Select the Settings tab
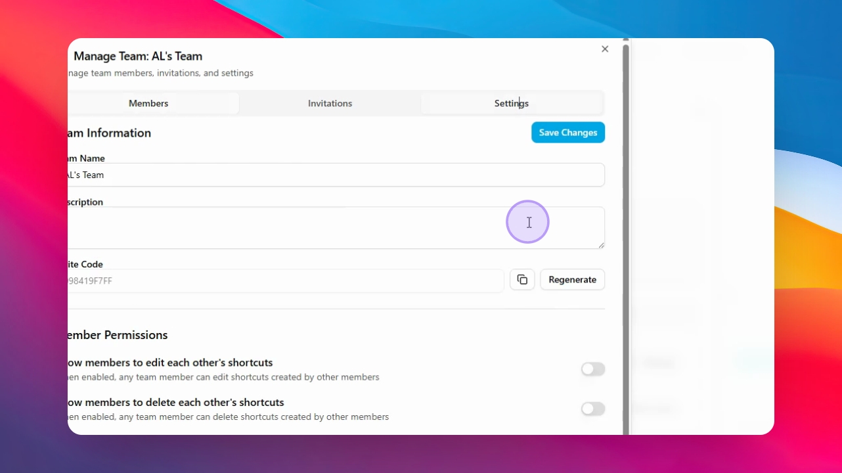Image resolution: width=842 pixels, height=473 pixels. point(512,103)
